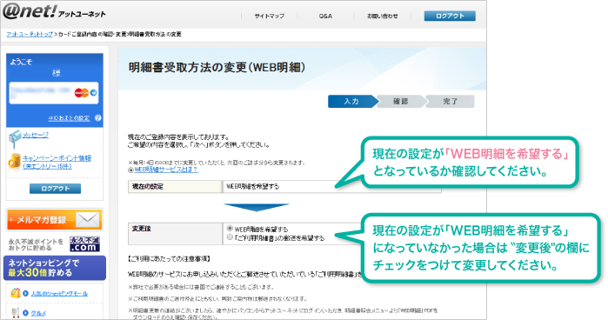Select 「ご利用明細書」の郵送を希望する radio button

[x=230, y=237]
